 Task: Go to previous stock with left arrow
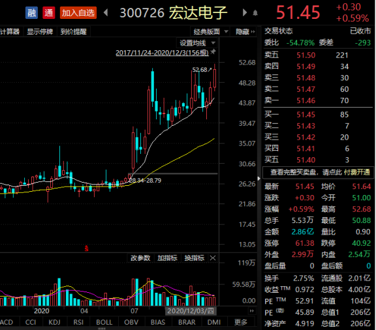[106, 12]
